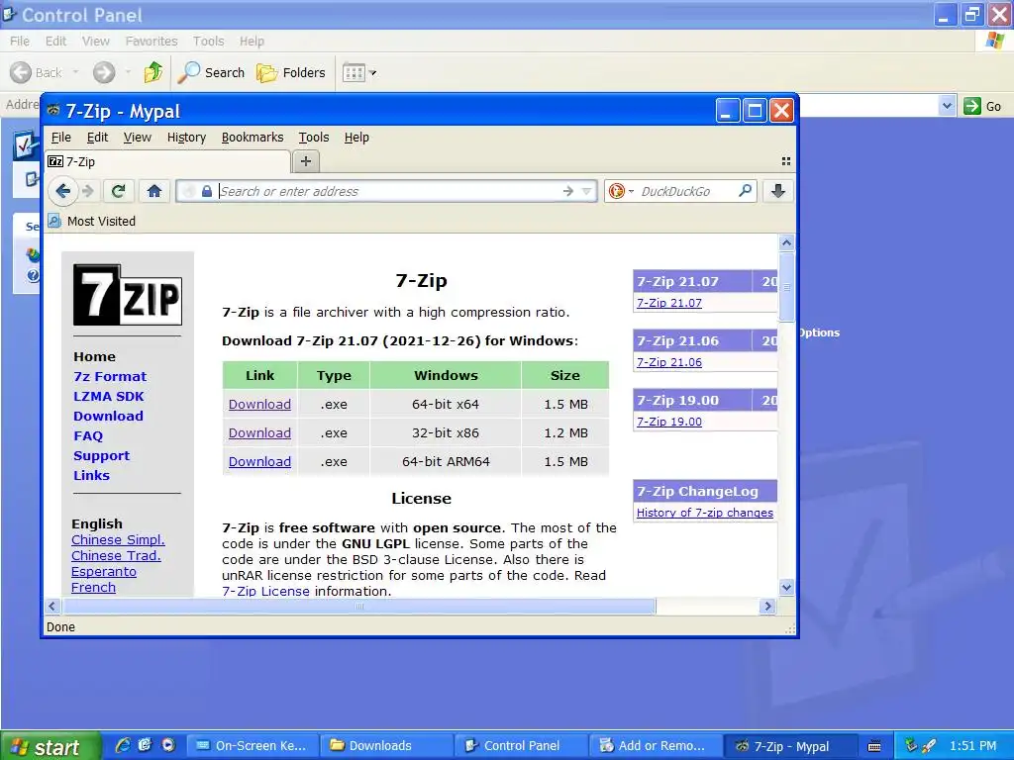
Task: Open the Links sidebar link
Action: pos(91,475)
